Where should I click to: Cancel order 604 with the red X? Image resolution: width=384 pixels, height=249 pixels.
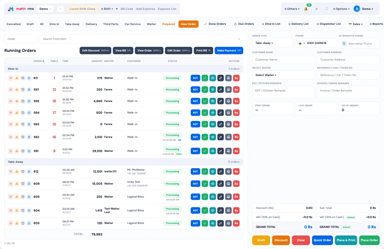tap(10, 211)
